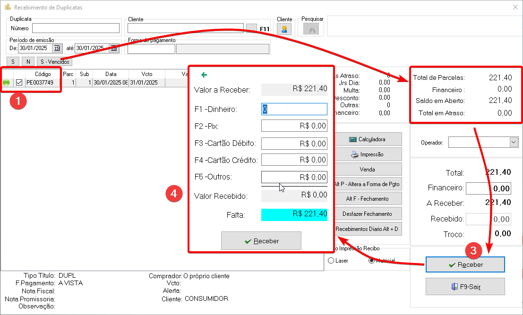Click the client lookup button beside F11
The height and width of the screenshot is (315, 523).
[251, 29]
